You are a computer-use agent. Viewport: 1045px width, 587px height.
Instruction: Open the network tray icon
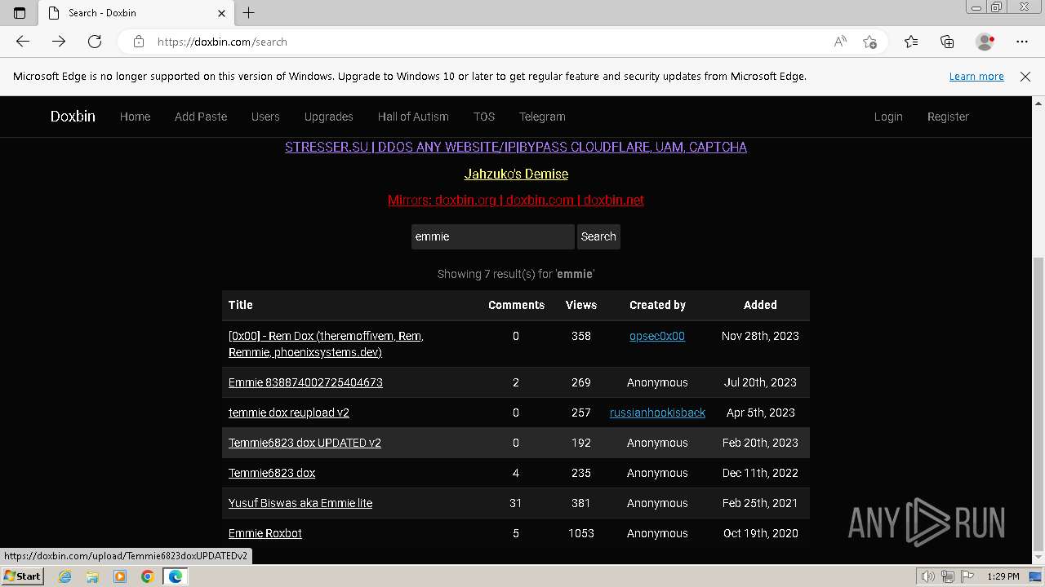[x=947, y=576]
